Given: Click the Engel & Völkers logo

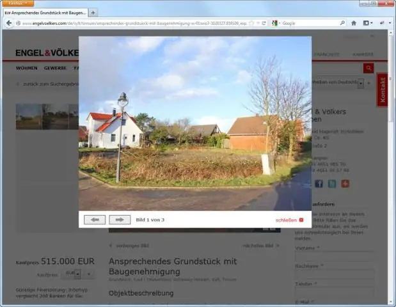Looking at the screenshot, I should tap(47, 52).
